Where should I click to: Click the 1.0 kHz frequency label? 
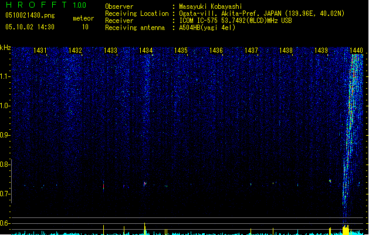pyautogui.click(x=5, y=106)
